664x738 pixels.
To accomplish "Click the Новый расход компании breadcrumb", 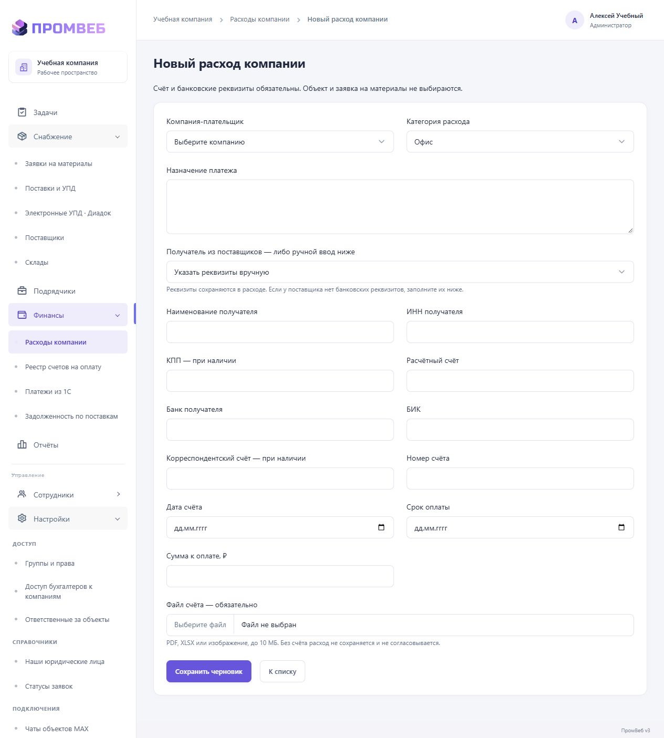I will [x=347, y=19].
